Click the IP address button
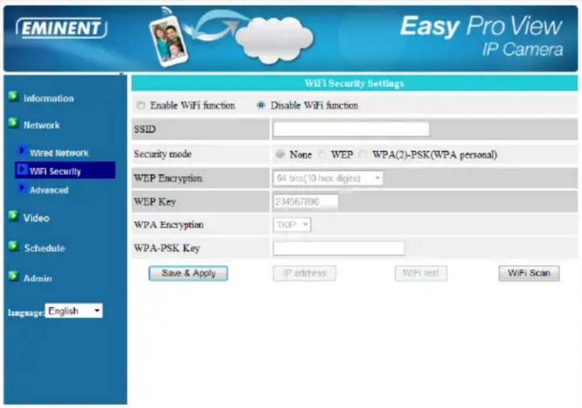 click(x=304, y=273)
